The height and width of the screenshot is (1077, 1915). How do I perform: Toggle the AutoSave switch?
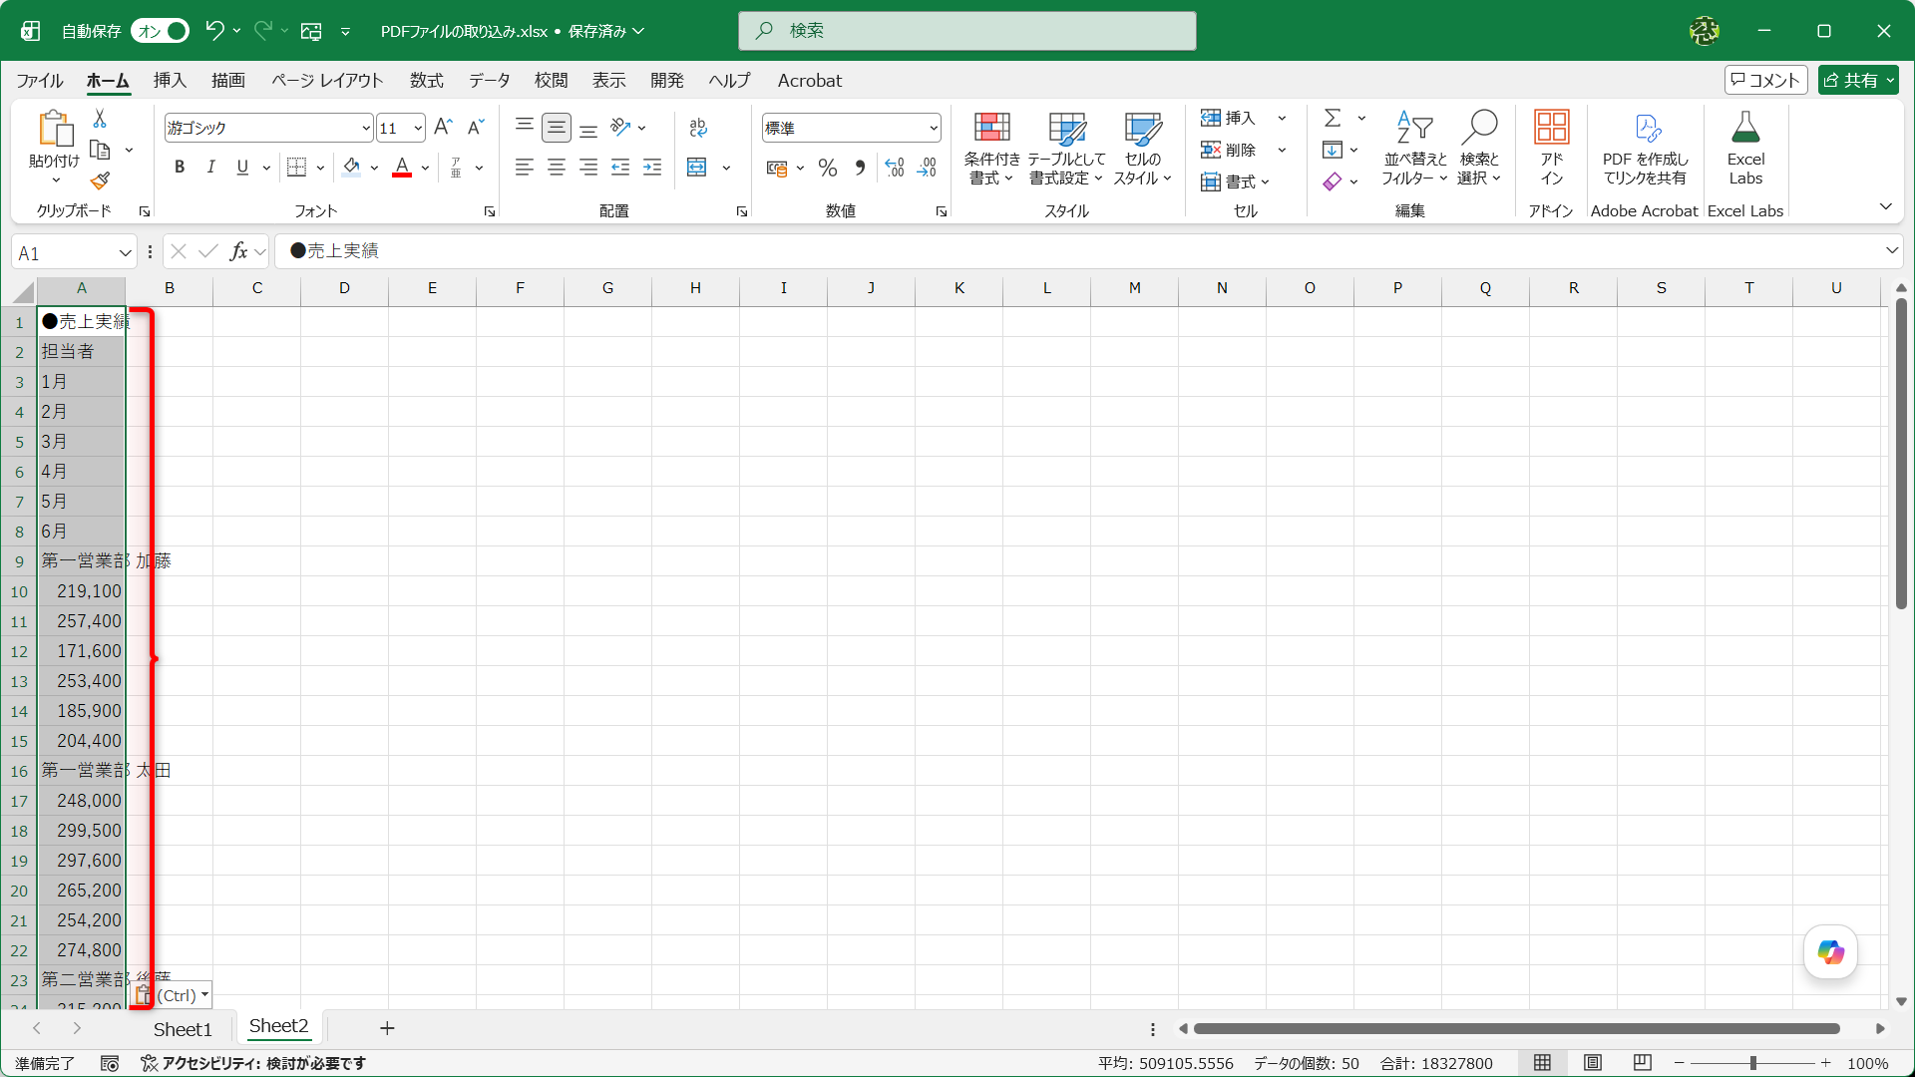click(161, 31)
